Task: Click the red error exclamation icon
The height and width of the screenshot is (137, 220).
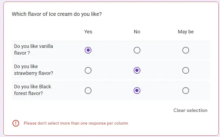Action: click(x=16, y=123)
